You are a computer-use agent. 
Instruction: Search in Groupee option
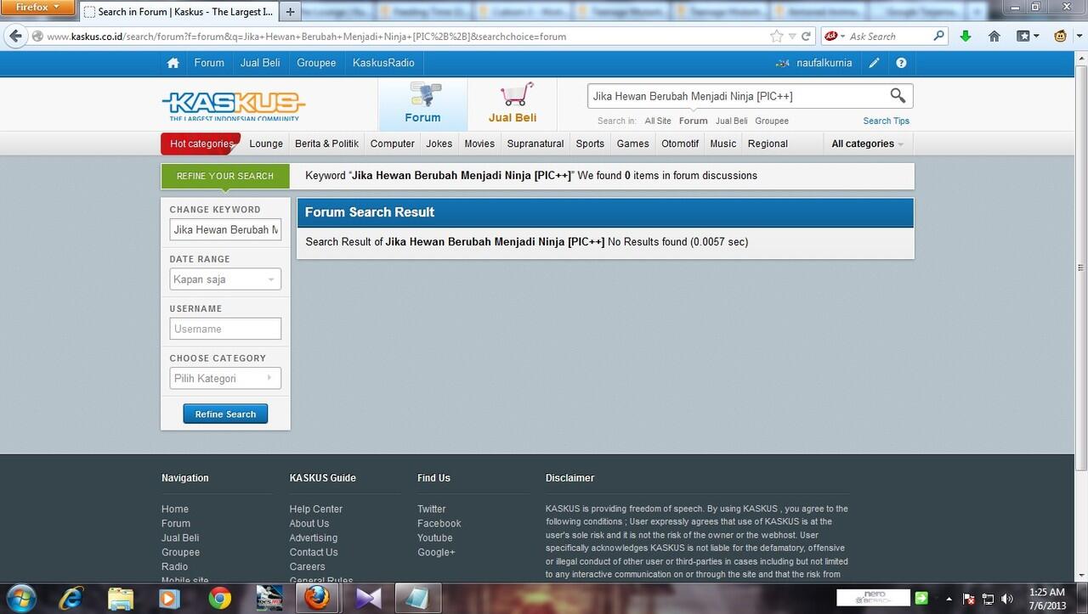[772, 121]
